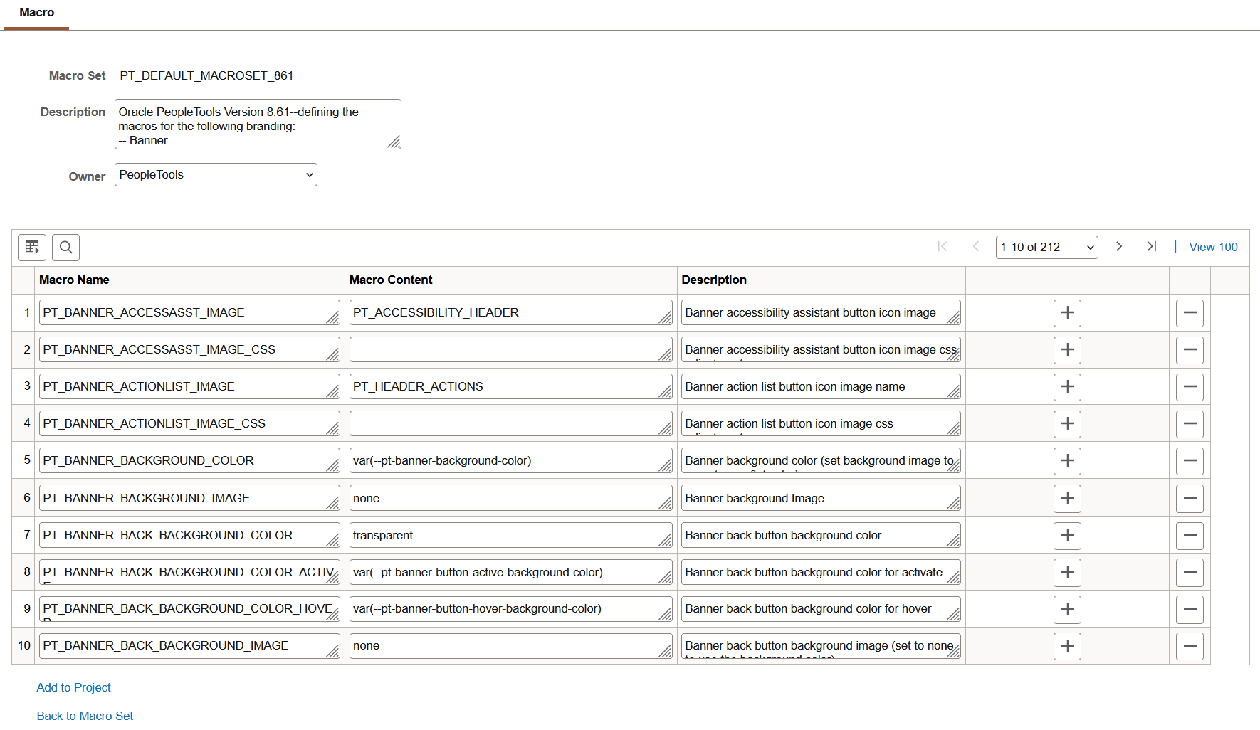Delete row 6 PT_BANNER_BACKGROUND_IMAGE
The image size is (1260, 730).
pyautogui.click(x=1189, y=499)
